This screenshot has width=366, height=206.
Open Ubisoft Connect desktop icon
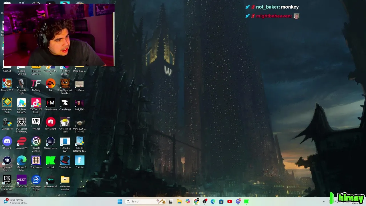click(36, 144)
